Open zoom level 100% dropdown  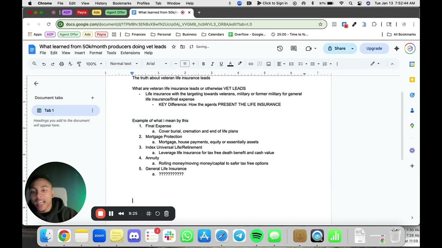(94, 64)
